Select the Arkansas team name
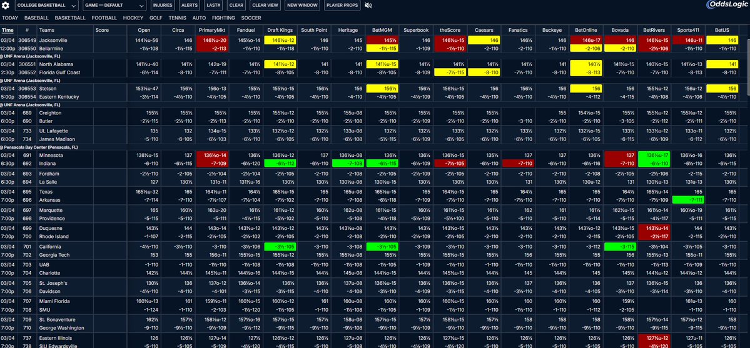Viewport: 750px width, 348px height. pyautogui.click(x=50, y=200)
